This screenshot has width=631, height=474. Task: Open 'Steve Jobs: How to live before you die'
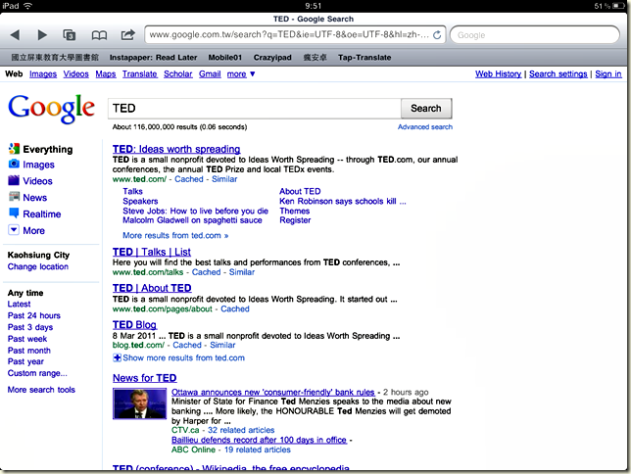(x=195, y=211)
